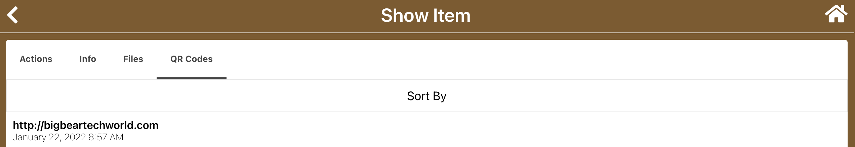Open the Sort By options
Image resolution: width=855 pixels, height=147 pixels.
[x=426, y=96]
